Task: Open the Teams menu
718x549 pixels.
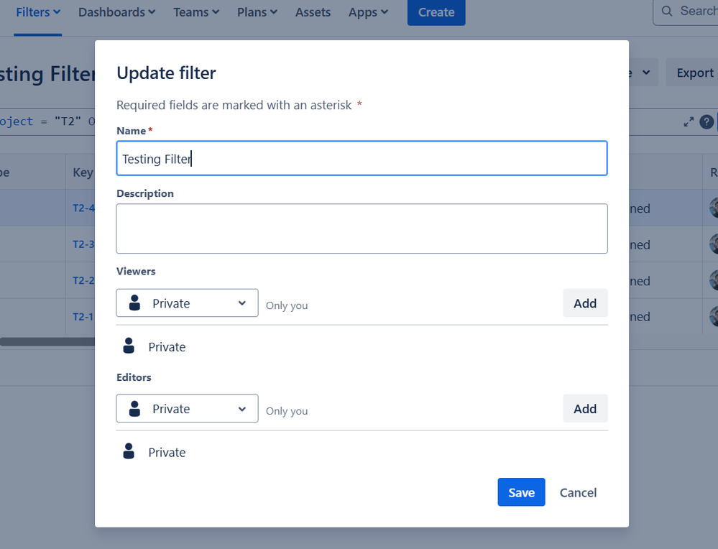Action: (x=196, y=12)
